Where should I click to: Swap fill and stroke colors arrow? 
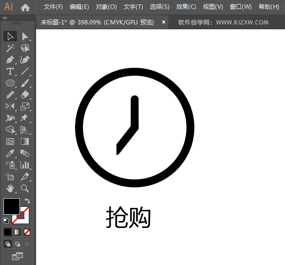click(x=27, y=201)
